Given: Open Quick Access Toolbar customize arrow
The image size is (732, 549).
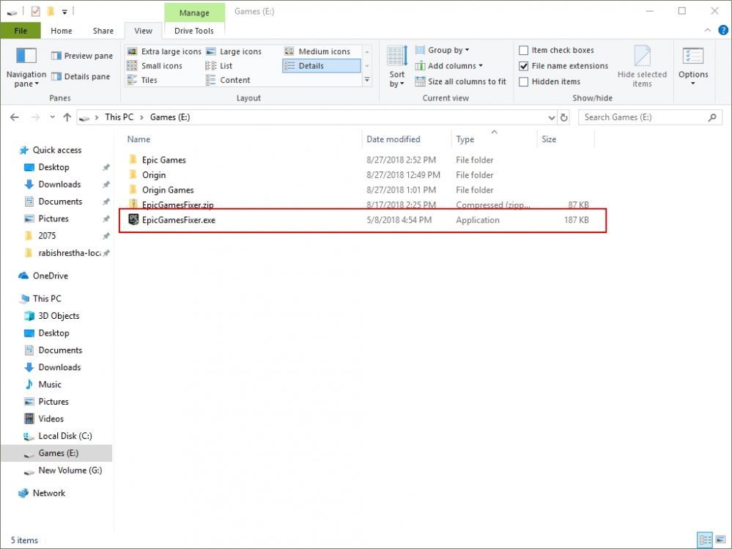Looking at the screenshot, I should (64, 11).
